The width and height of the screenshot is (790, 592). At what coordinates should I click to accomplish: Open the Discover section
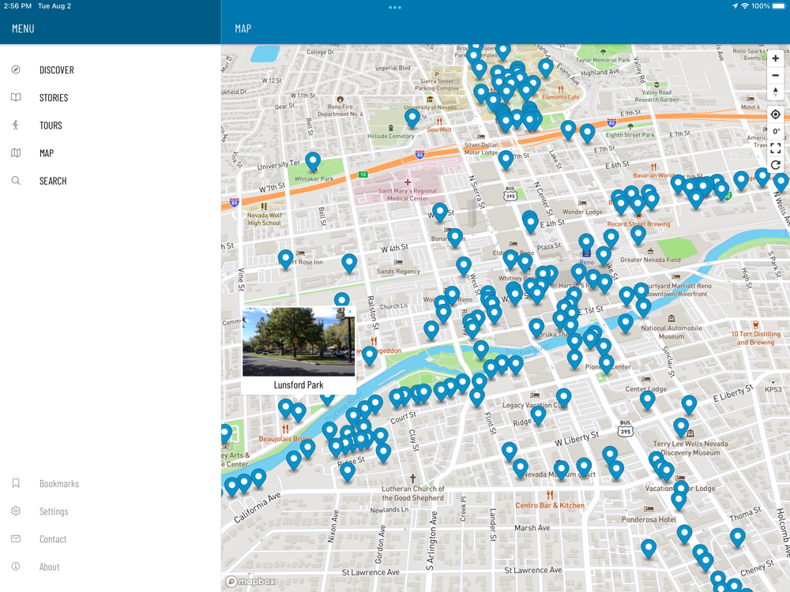(x=56, y=70)
